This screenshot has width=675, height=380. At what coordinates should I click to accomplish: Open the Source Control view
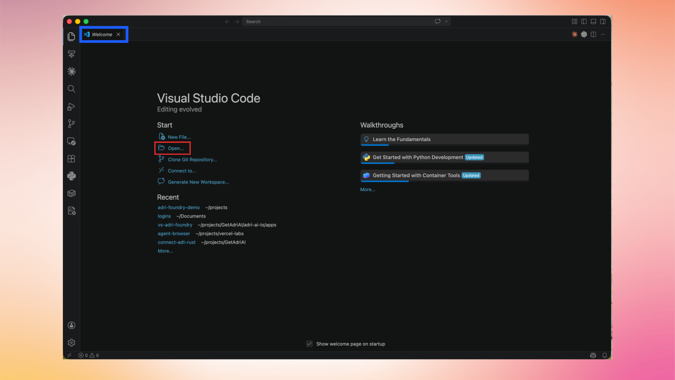pos(71,124)
